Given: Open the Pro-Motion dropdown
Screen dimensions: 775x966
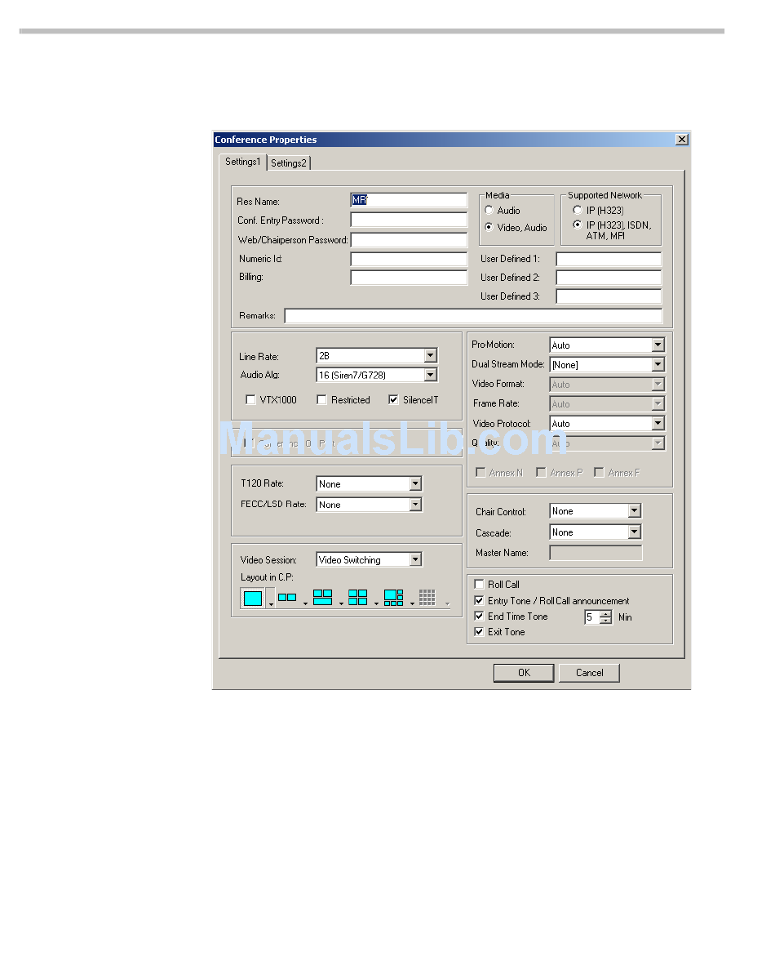Looking at the screenshot, I should (658, 345).
